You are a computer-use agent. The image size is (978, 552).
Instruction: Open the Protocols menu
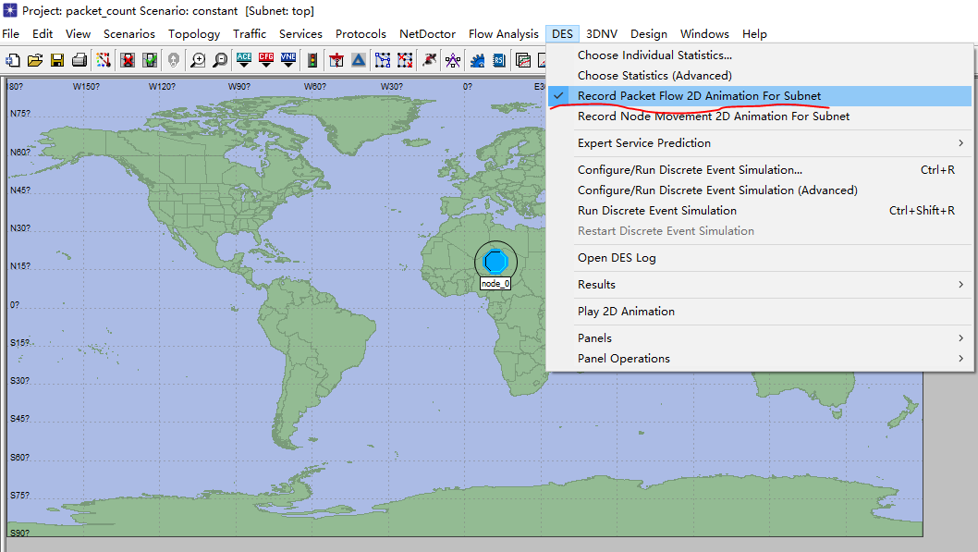pos(361,33)
